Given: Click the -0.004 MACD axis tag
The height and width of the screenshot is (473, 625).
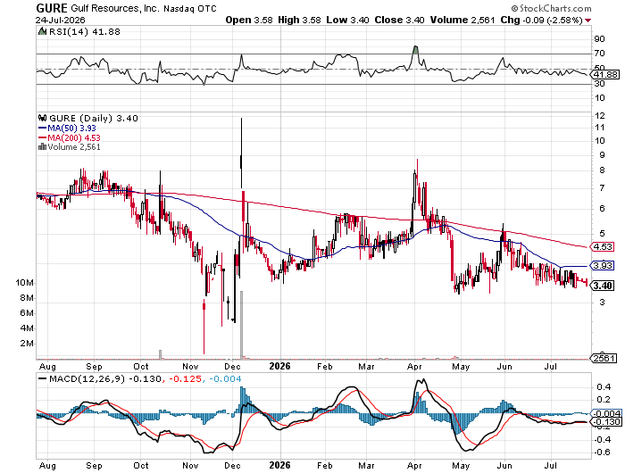Looking at the screenshot, I should tap(606, 413).
